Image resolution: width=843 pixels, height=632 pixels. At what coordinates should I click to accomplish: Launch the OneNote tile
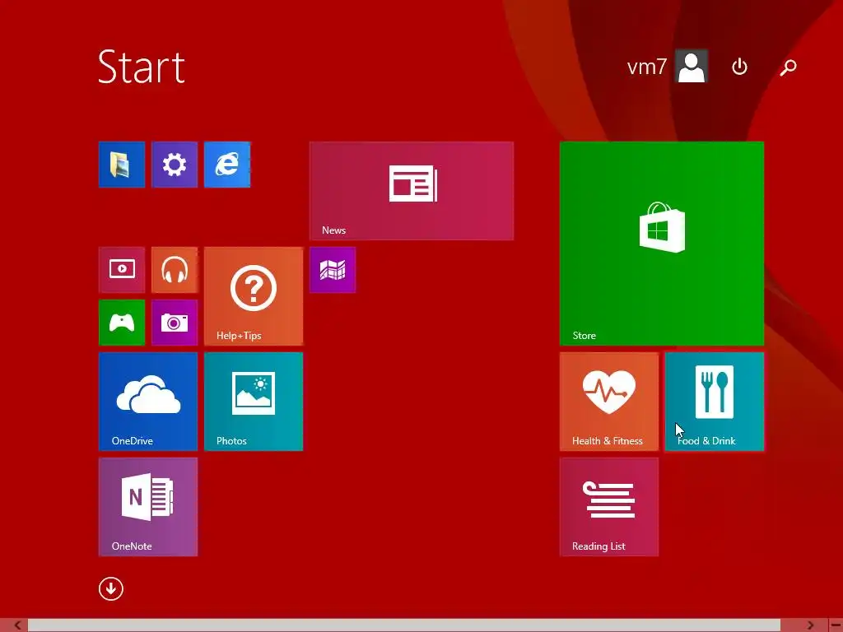click(x=148, y=507)
